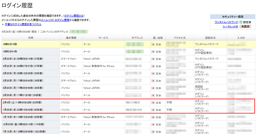The width and height of the screenshot is (257, 134).
Task: Click Yahoo! JAPAN in 3月20日 17時39分 row
Action: click(91, 80)
